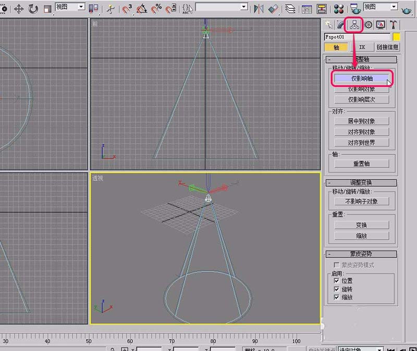Open the 链接信息 tab

pyautogui.click(x=388, y=47)
